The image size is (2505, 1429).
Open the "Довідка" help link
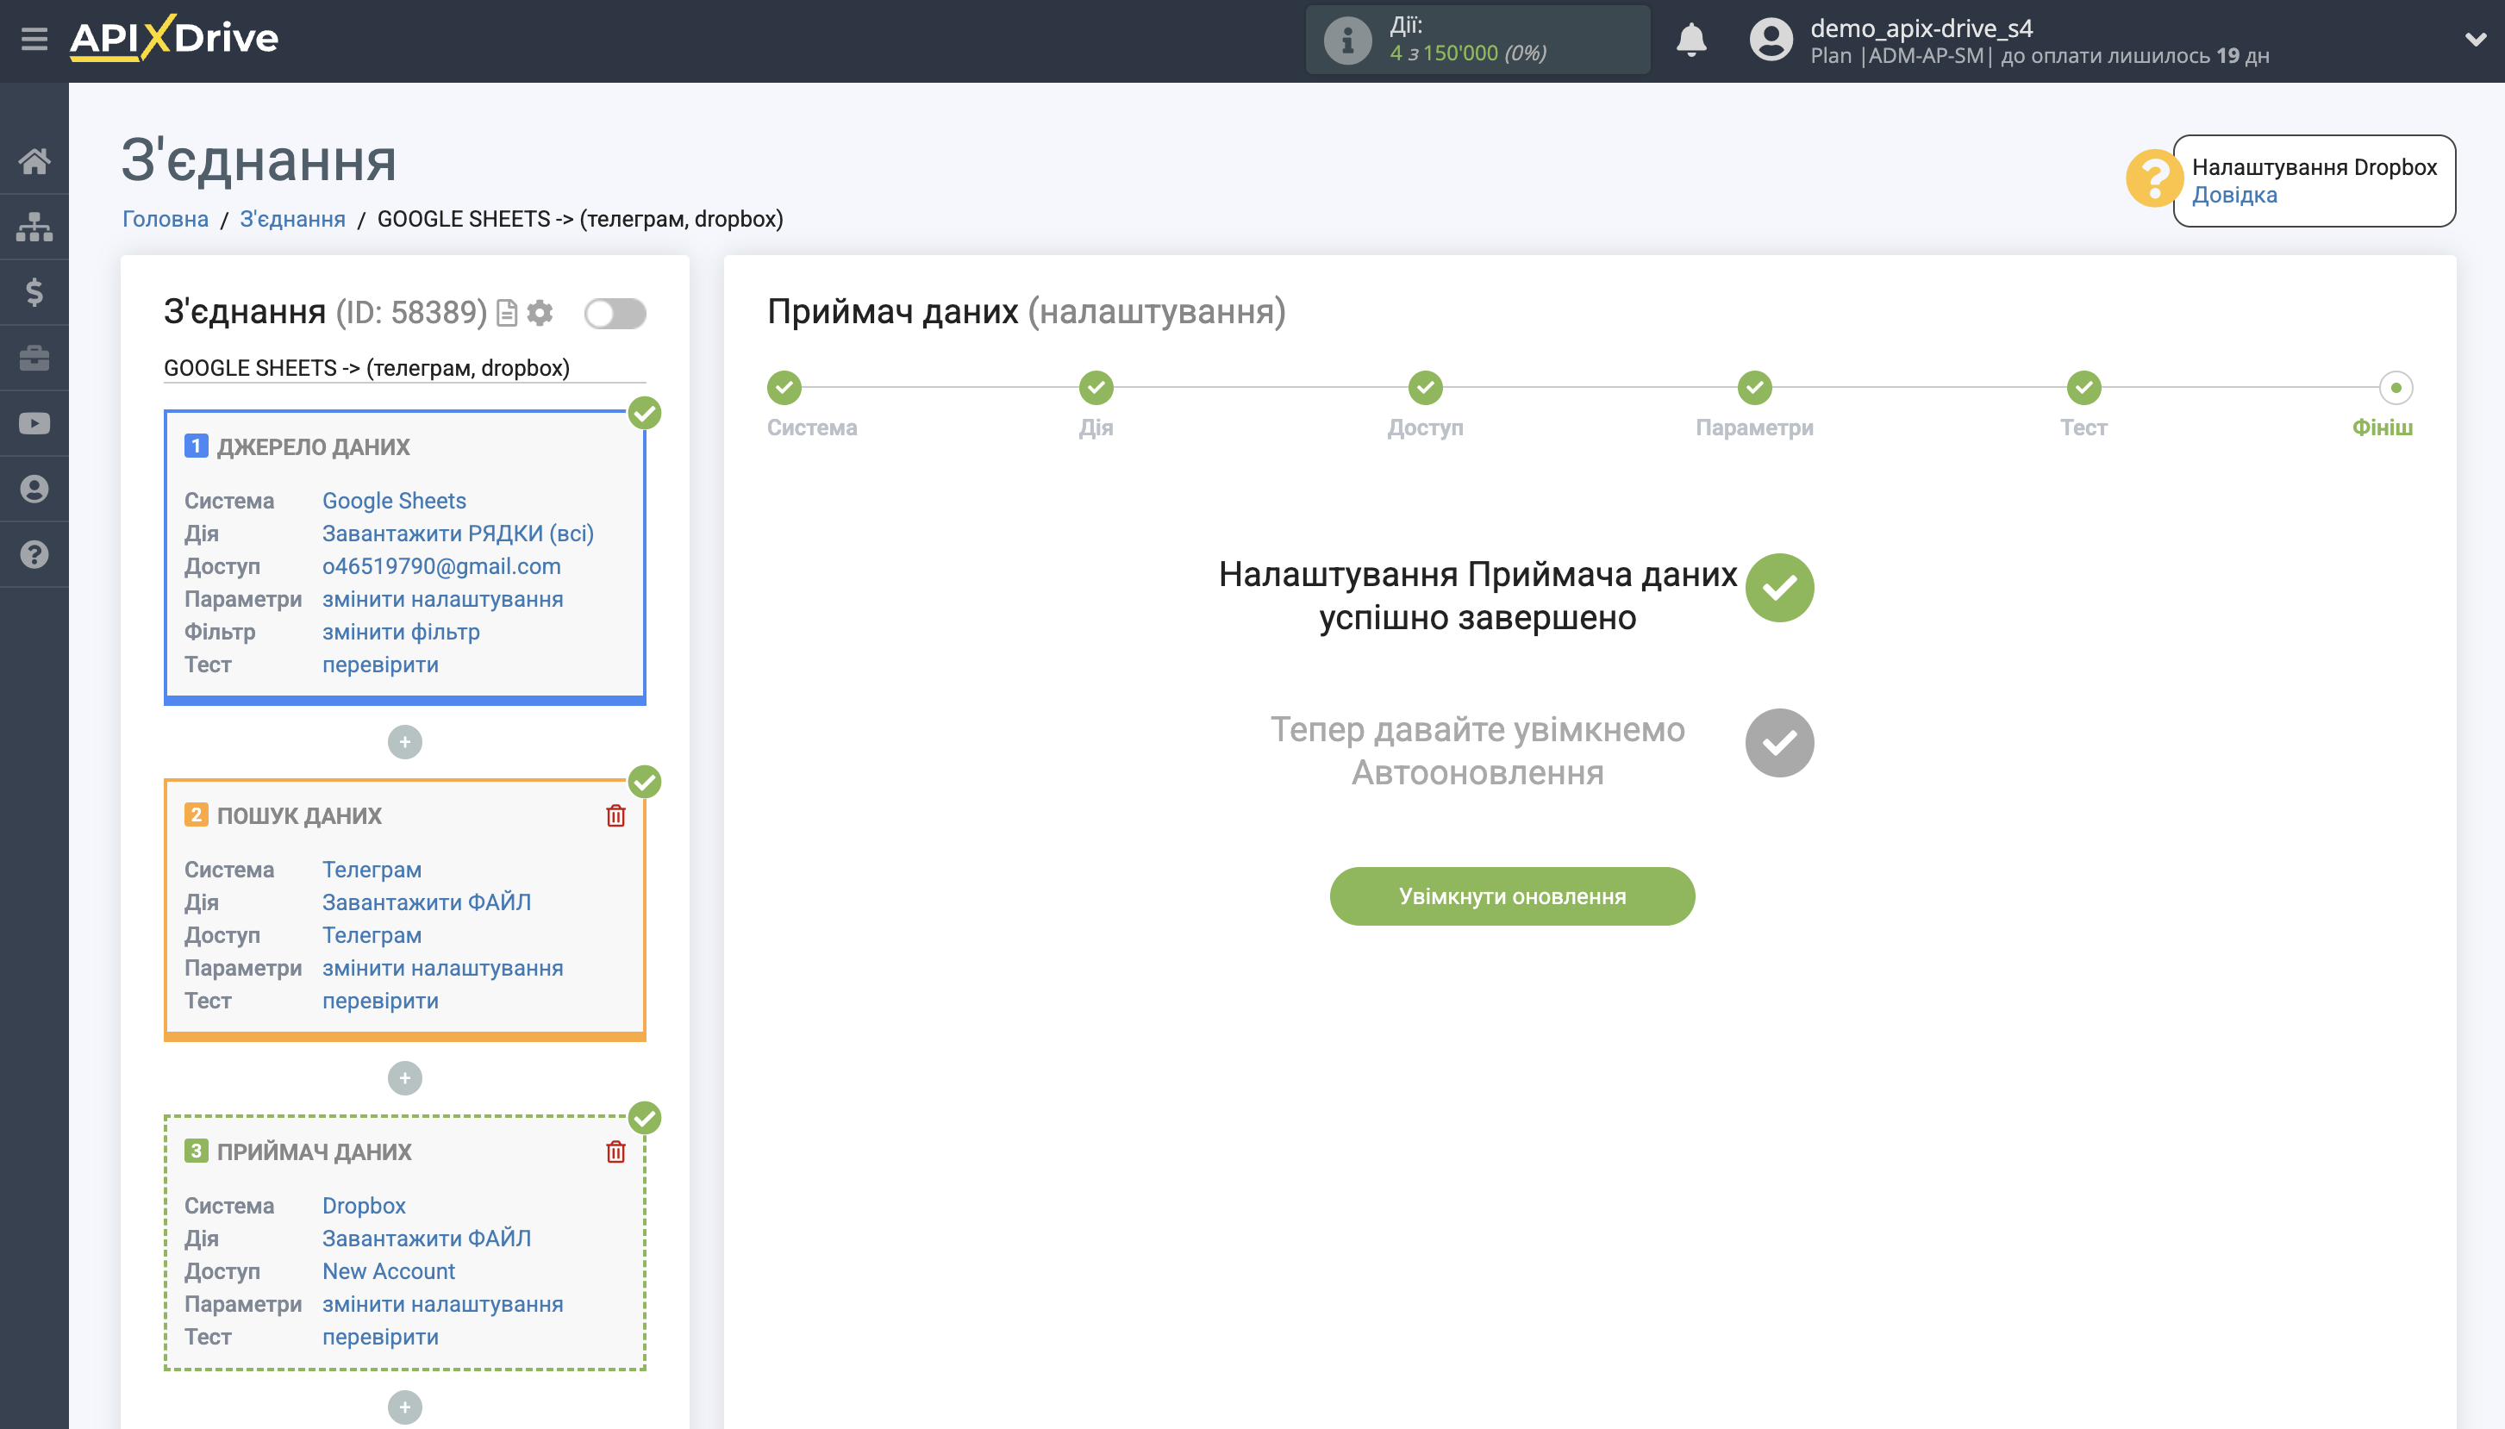pos(2235,196)
